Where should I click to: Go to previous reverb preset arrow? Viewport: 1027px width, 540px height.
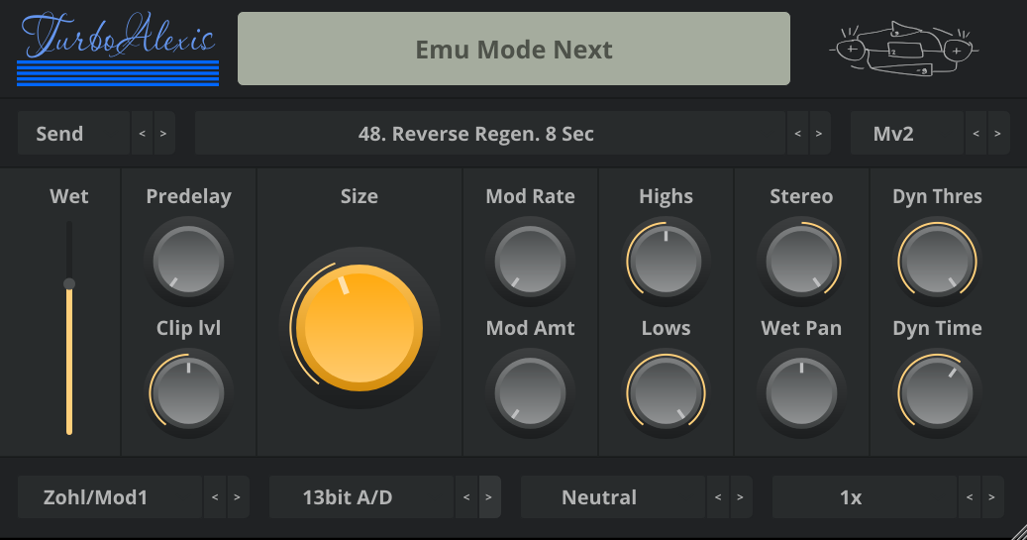point(797,134)
